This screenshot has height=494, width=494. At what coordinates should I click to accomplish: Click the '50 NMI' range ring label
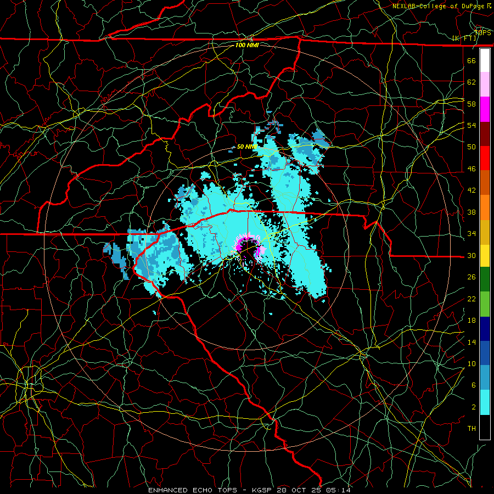[x=247, y=147]
